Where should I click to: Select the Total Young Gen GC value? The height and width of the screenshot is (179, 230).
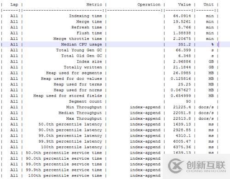coord(183,50)
